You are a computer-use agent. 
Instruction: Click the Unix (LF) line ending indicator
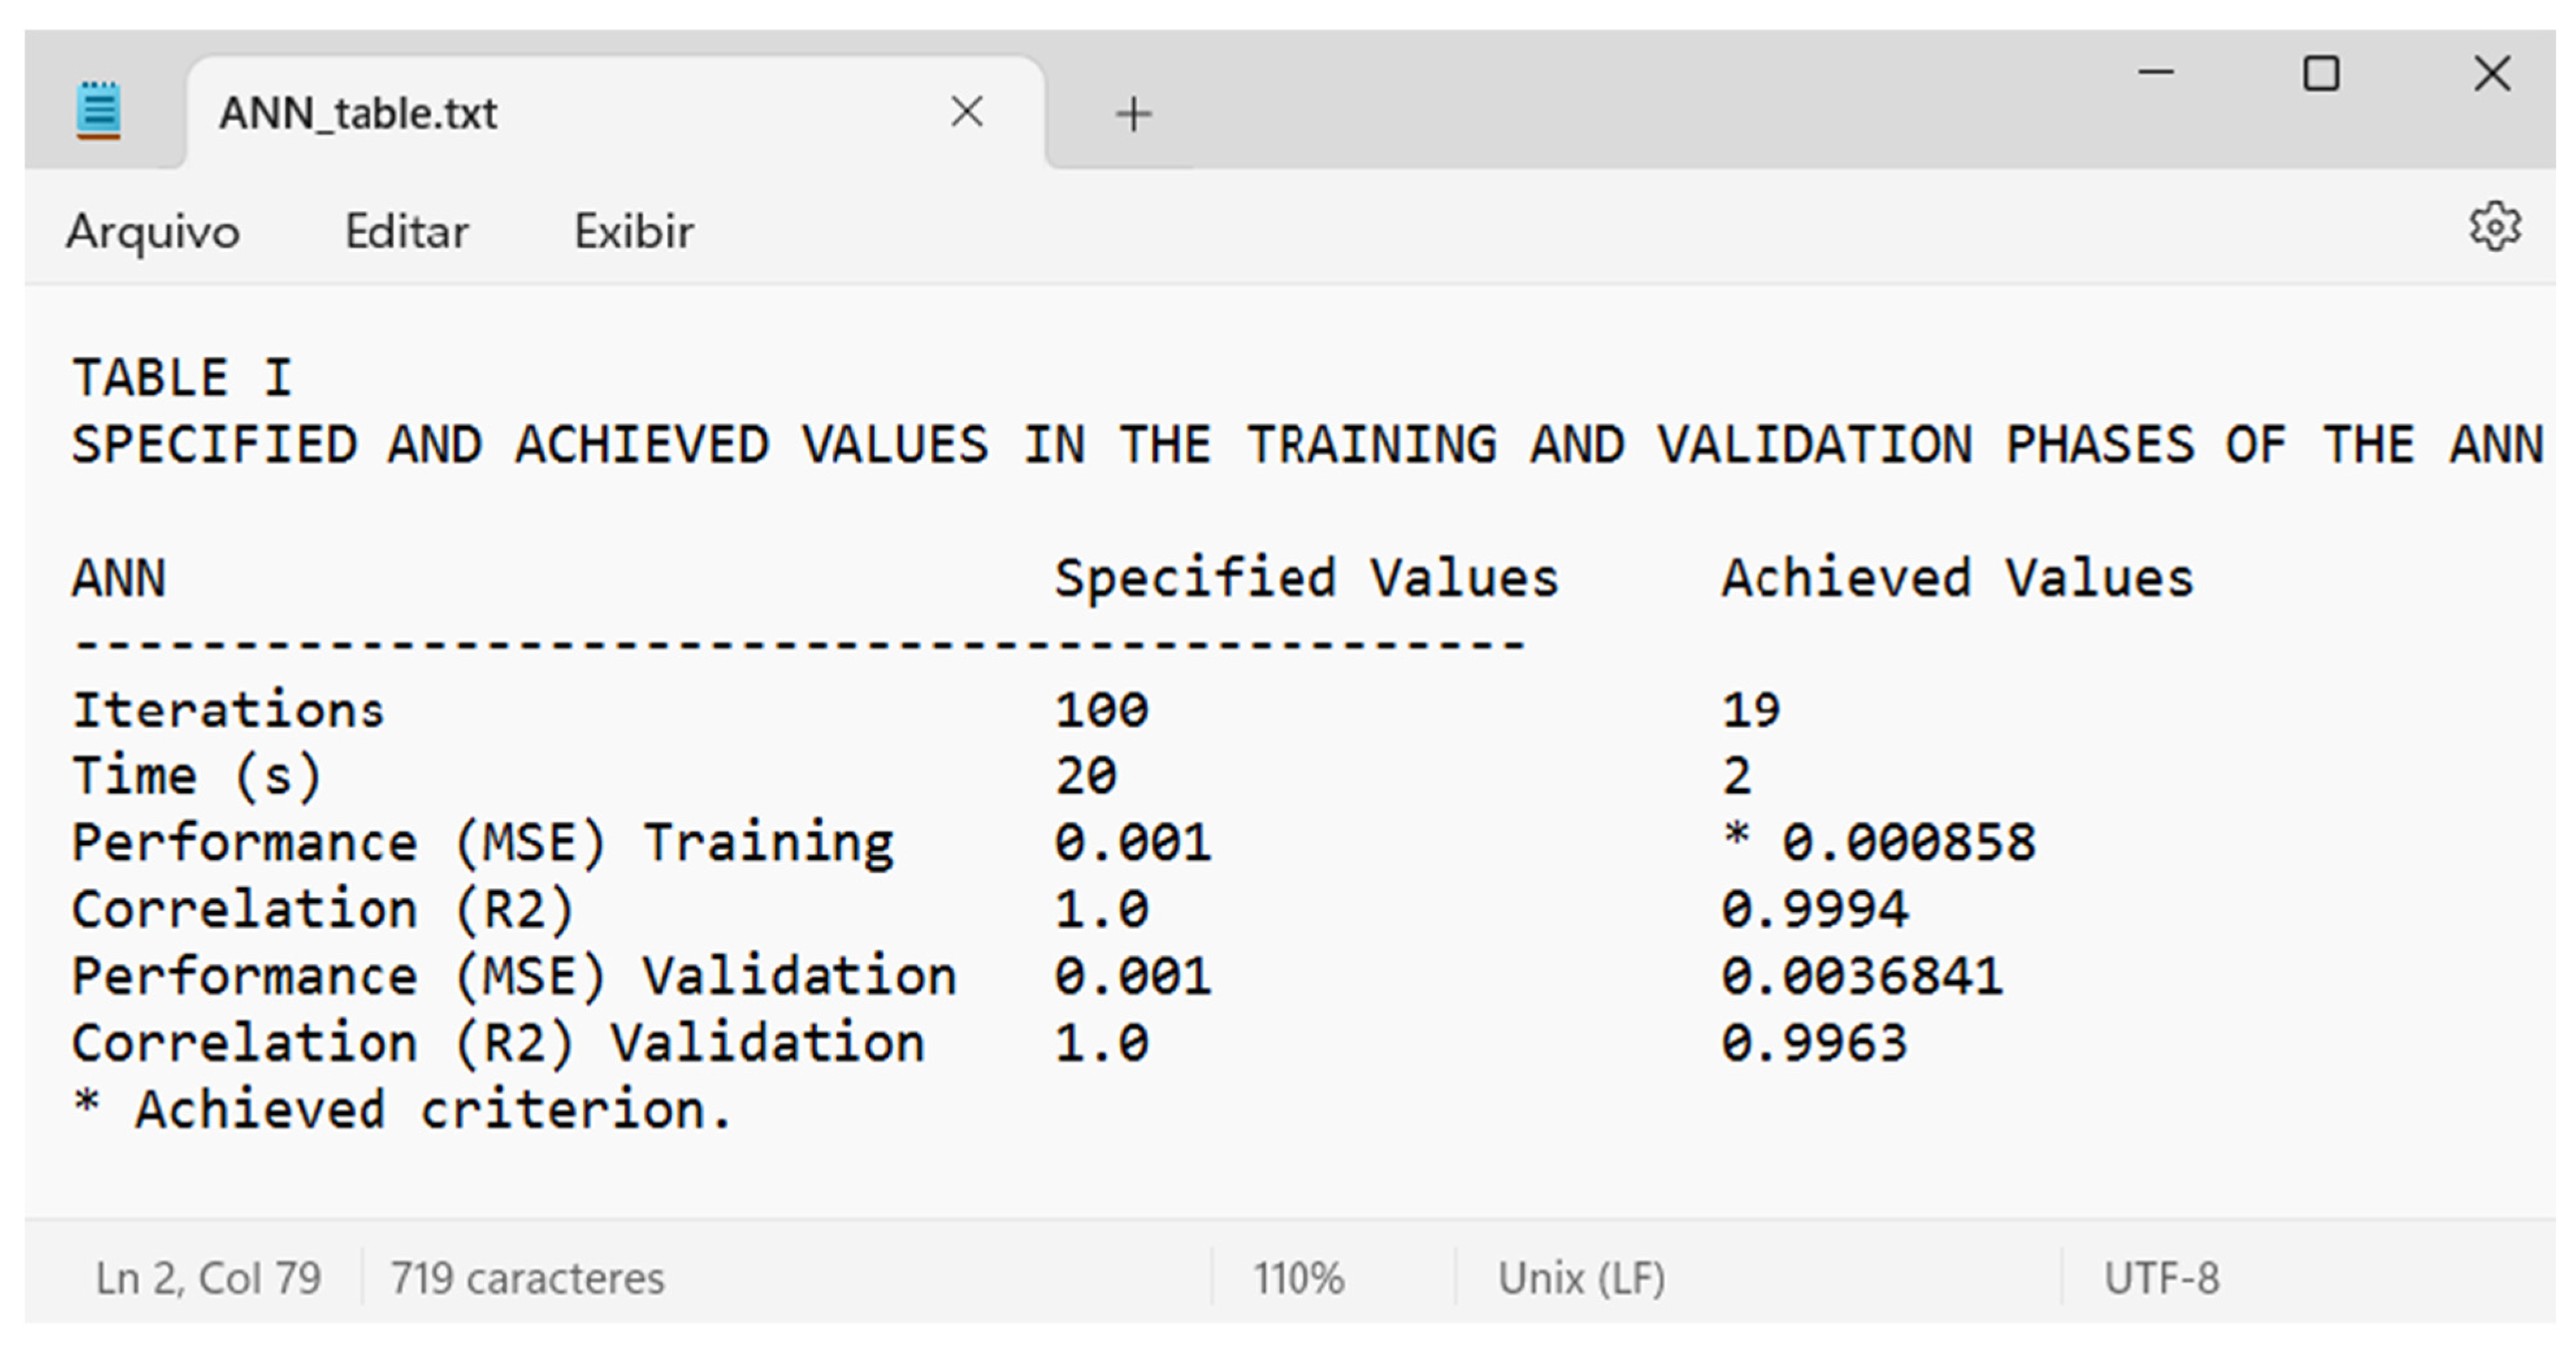1581,1278
